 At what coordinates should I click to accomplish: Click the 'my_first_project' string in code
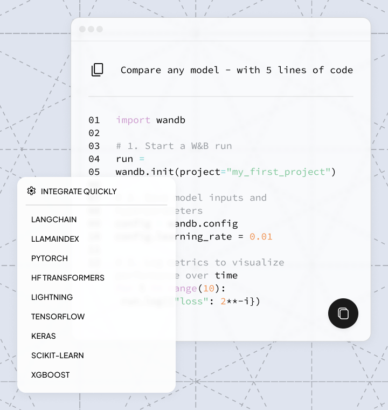coord(278,172)
